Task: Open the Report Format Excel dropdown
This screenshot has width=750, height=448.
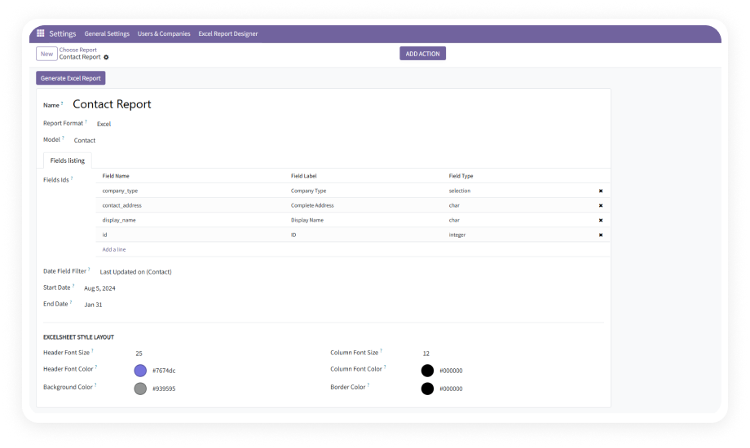Action: (x=104, y=124)
